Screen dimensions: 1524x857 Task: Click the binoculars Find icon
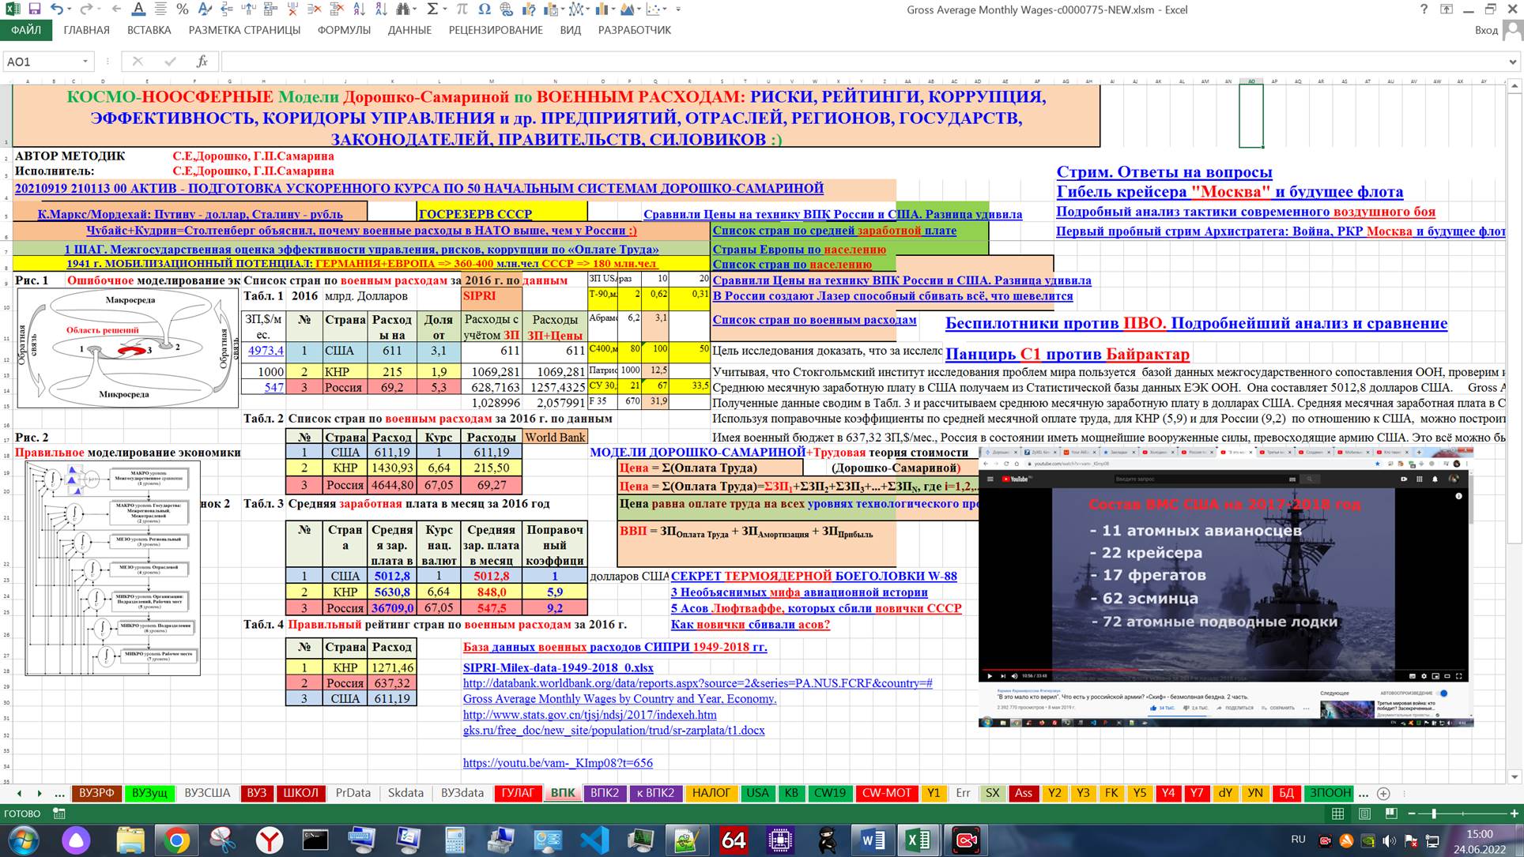(404, 9)
